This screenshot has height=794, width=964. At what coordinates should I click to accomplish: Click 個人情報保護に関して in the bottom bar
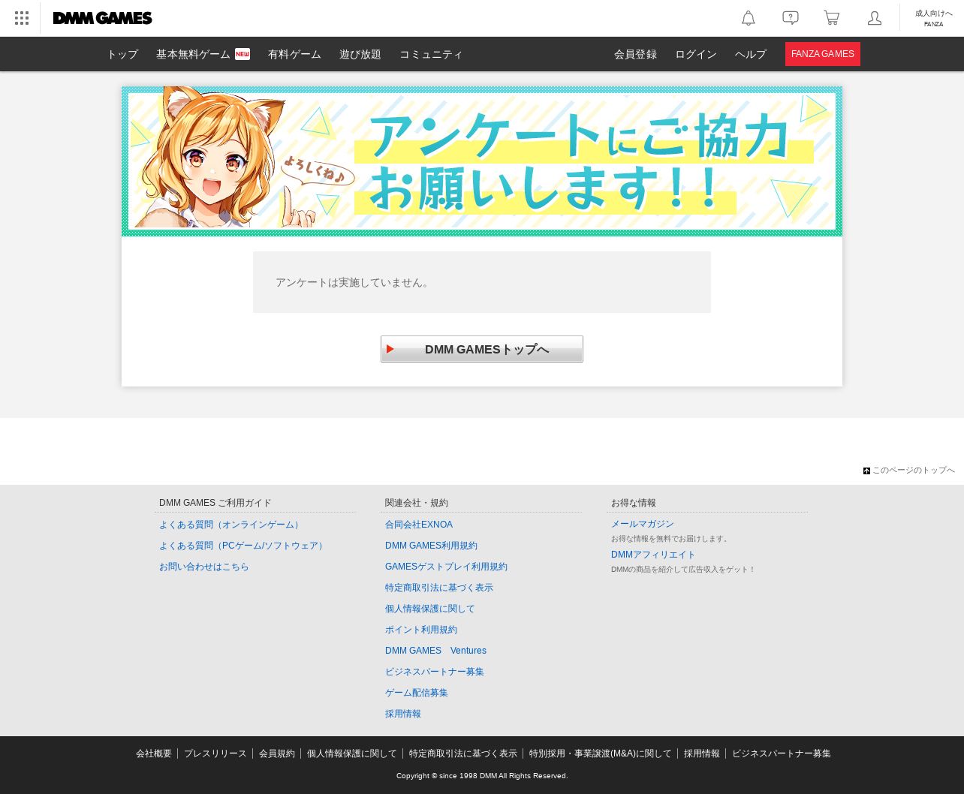click(x=352, y=753)
